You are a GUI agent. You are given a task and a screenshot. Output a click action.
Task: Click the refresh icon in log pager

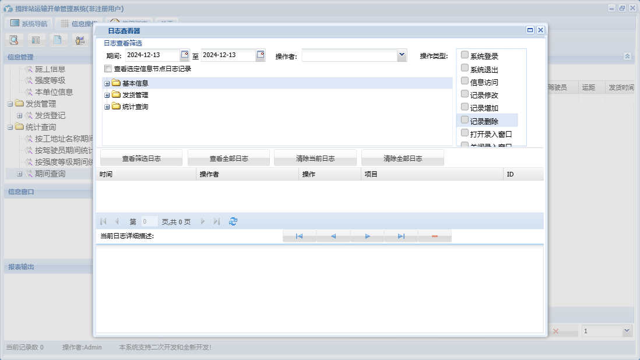pos(233,221)
